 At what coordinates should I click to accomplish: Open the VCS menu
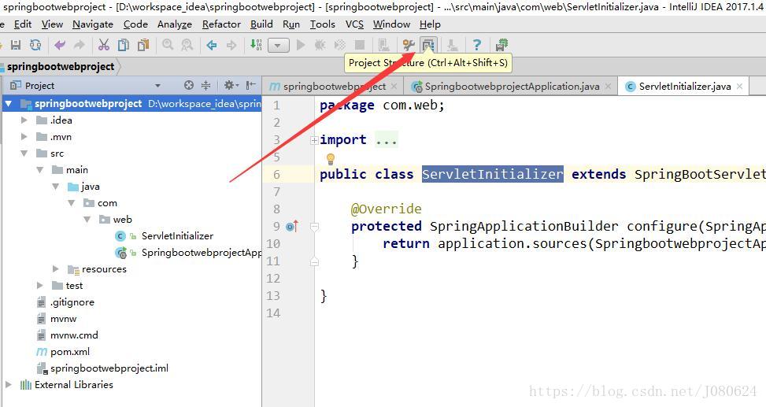click(354, 24)
